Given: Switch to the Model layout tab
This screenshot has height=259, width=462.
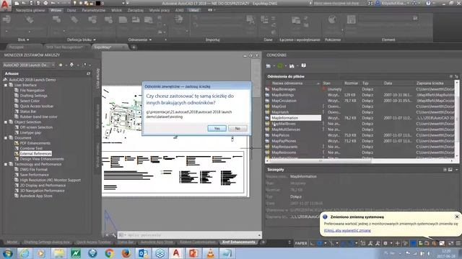Looking at the screenshot, I should [x=12, y=242].
